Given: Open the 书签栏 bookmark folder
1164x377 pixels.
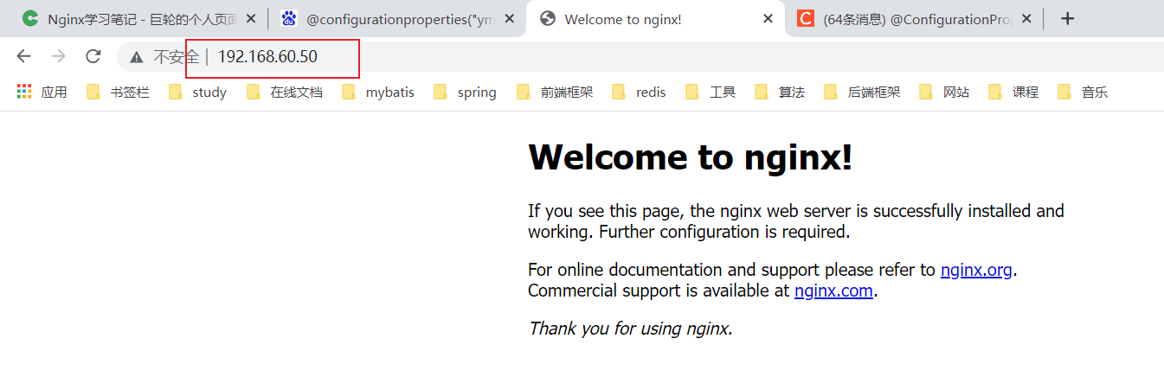Looking at the screenshot, I should click(x=118, y=92).
